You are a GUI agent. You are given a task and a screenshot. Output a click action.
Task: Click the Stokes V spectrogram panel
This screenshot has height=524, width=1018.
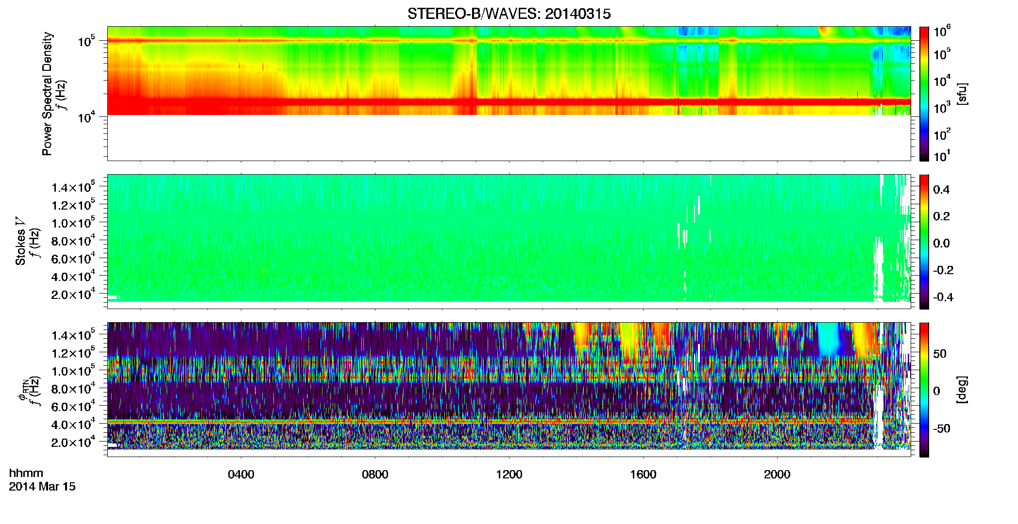pyautogui.click(x=509, y=241)
